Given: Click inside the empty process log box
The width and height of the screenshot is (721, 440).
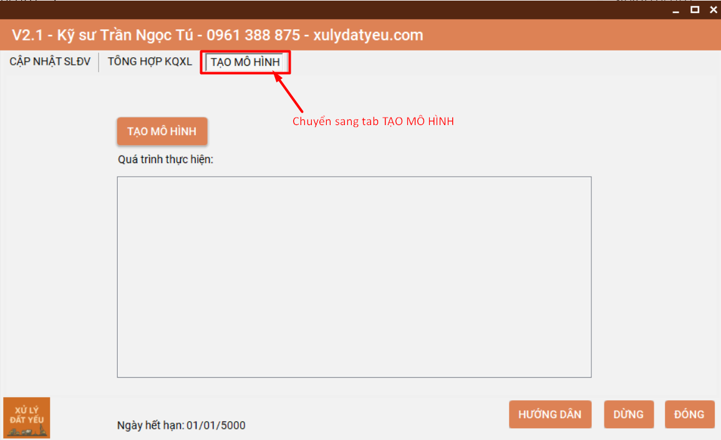Looking at the screenshot, I should [354, 277].
